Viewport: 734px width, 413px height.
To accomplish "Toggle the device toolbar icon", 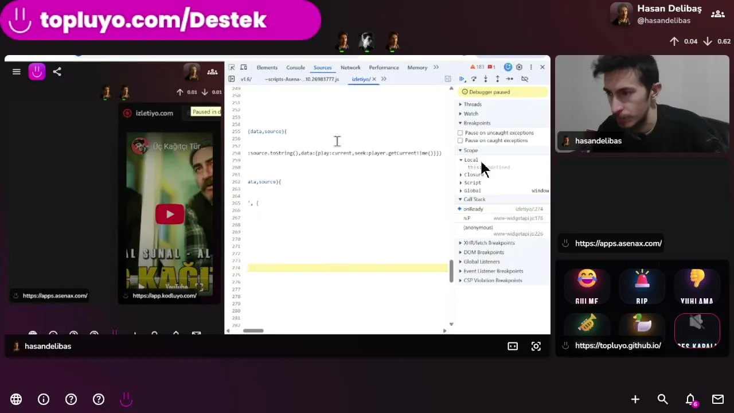I will click(x=244, y=67).
